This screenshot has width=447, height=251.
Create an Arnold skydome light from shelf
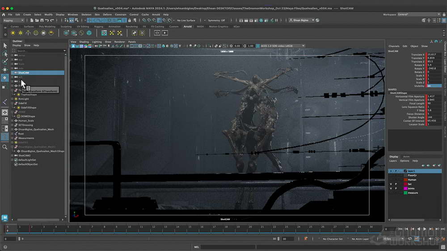pos(36,33)
